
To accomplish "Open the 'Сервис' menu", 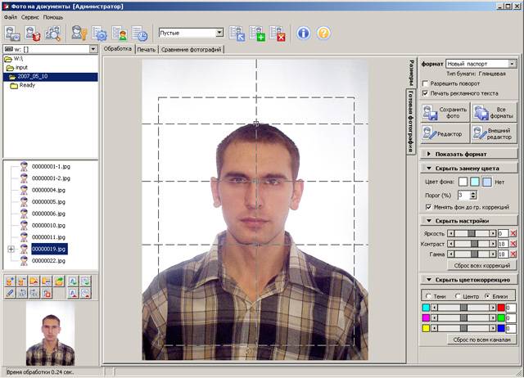I will pyautogui.click(x=29, y=16).
